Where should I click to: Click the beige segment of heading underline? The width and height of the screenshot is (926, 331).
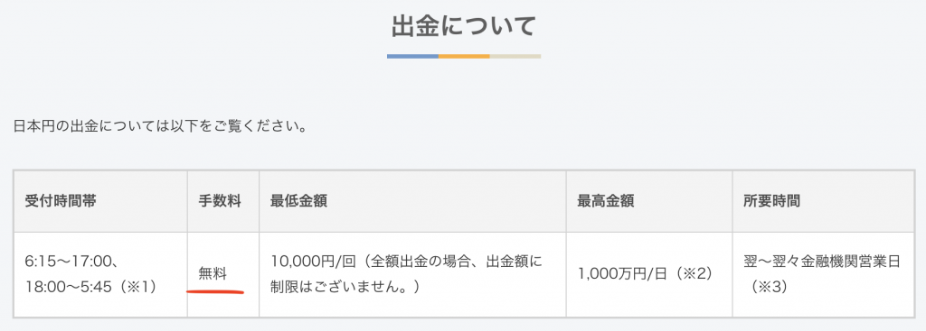[x=515, y=56]
